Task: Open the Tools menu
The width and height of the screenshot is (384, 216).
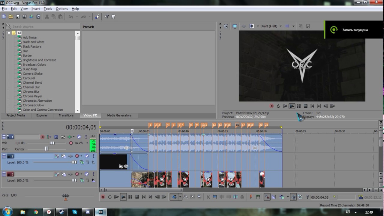Action: coord(48,9)
